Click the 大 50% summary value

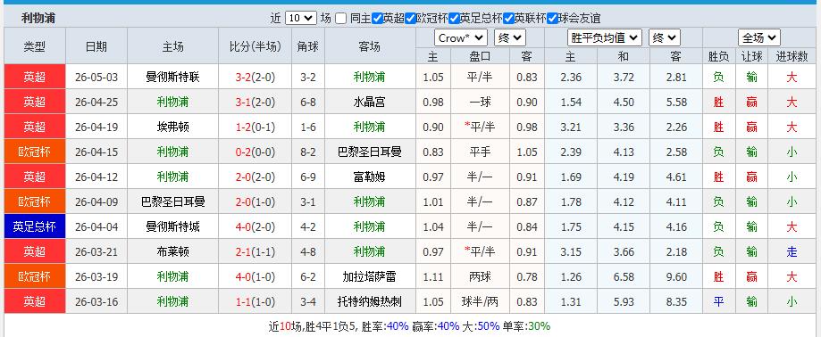pyautogui.click(x=489, y=326)
